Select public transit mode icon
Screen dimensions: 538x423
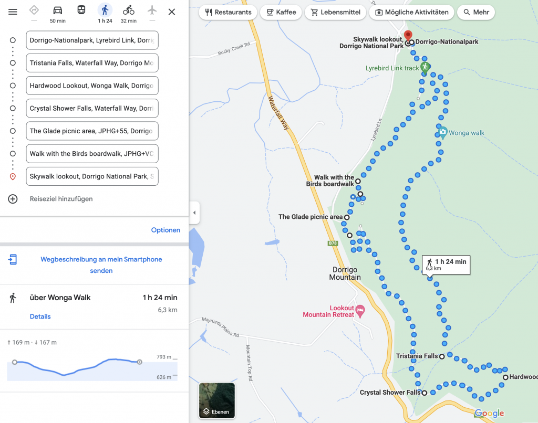tap(81, 10)
